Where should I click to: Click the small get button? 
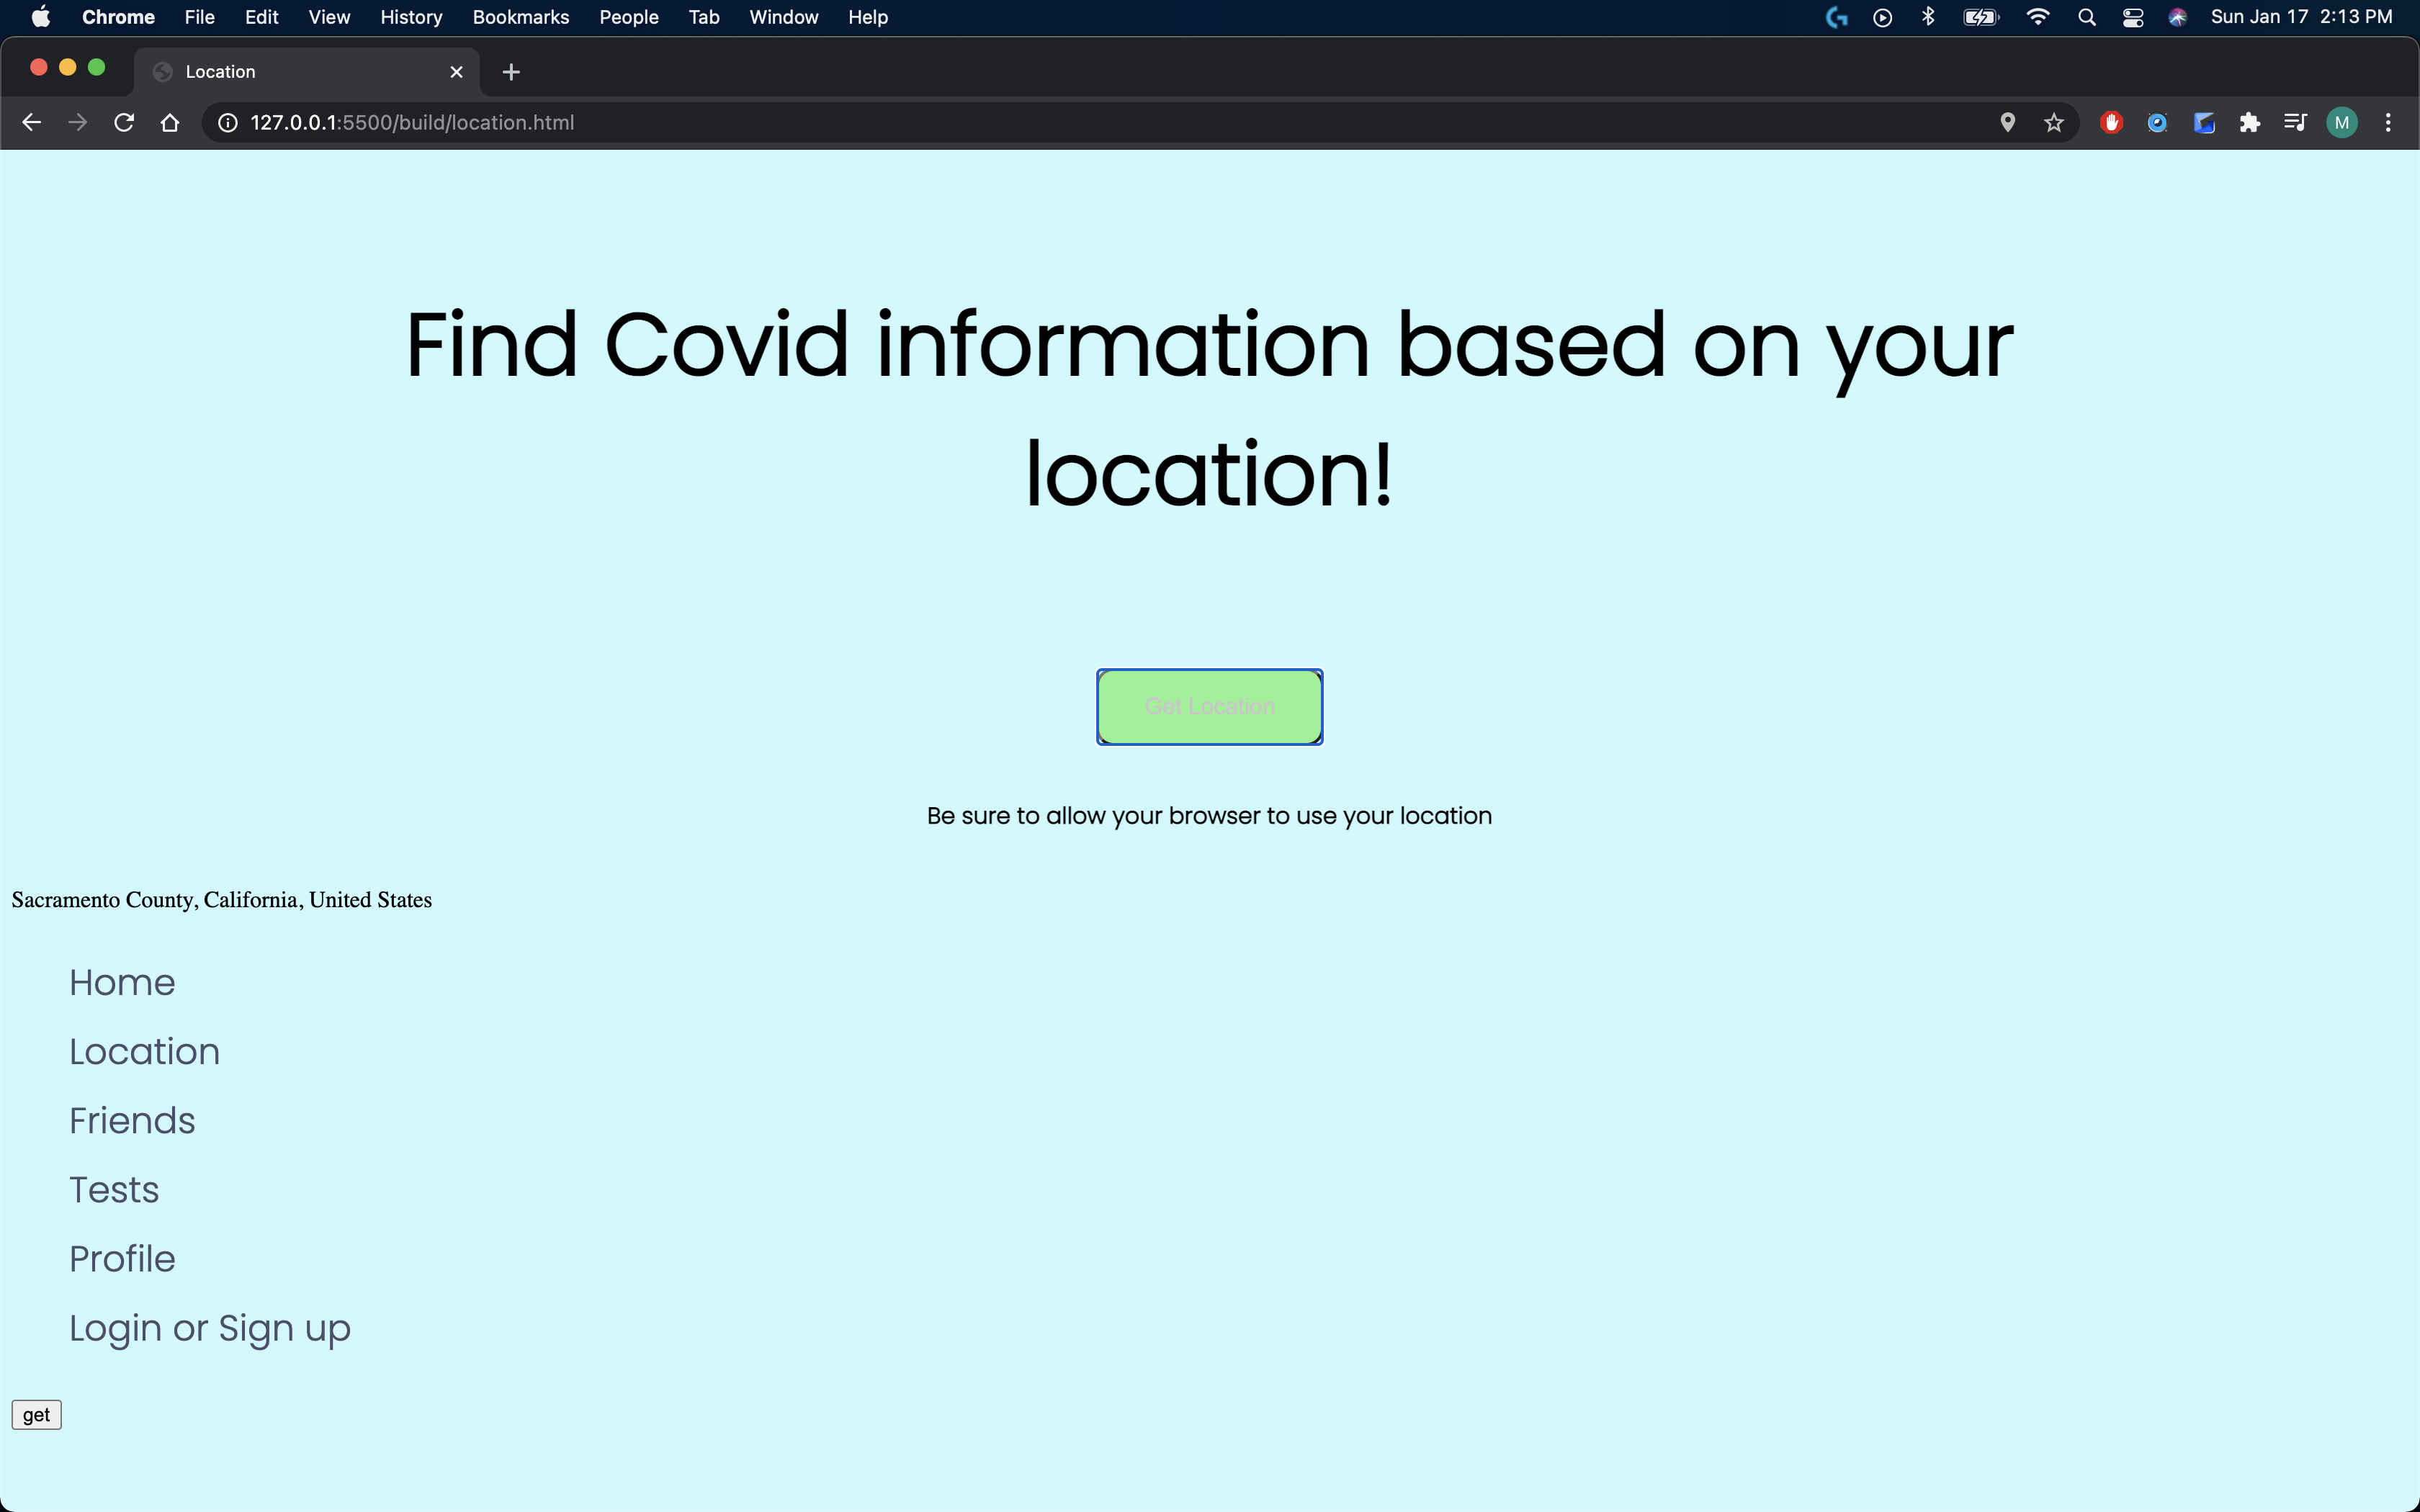click(36, 1415)
